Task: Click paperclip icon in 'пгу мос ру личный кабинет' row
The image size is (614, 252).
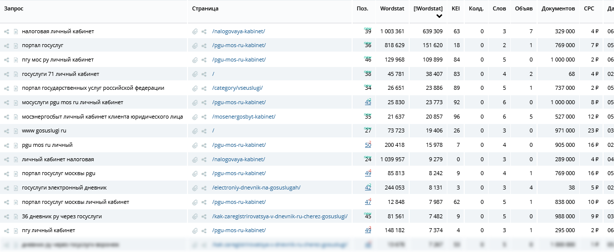Action: tap(195, 60)
